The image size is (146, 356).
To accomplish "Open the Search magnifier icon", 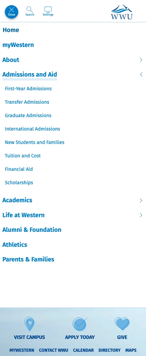I will click(30, 10).
